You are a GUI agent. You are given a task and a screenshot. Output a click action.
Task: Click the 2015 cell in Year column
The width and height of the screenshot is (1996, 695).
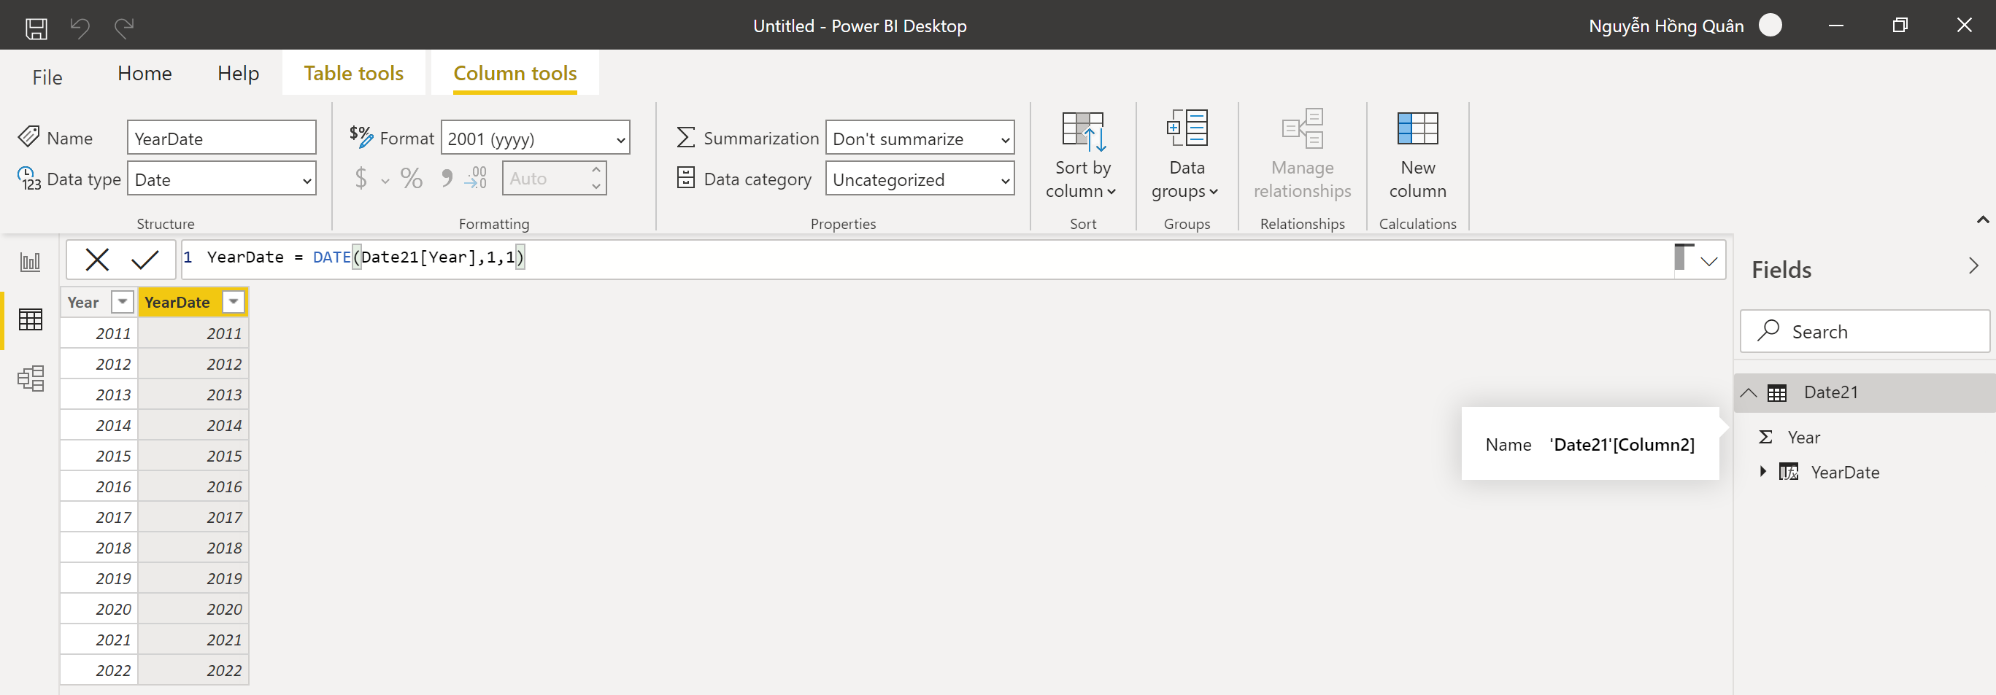pos(99,456)
